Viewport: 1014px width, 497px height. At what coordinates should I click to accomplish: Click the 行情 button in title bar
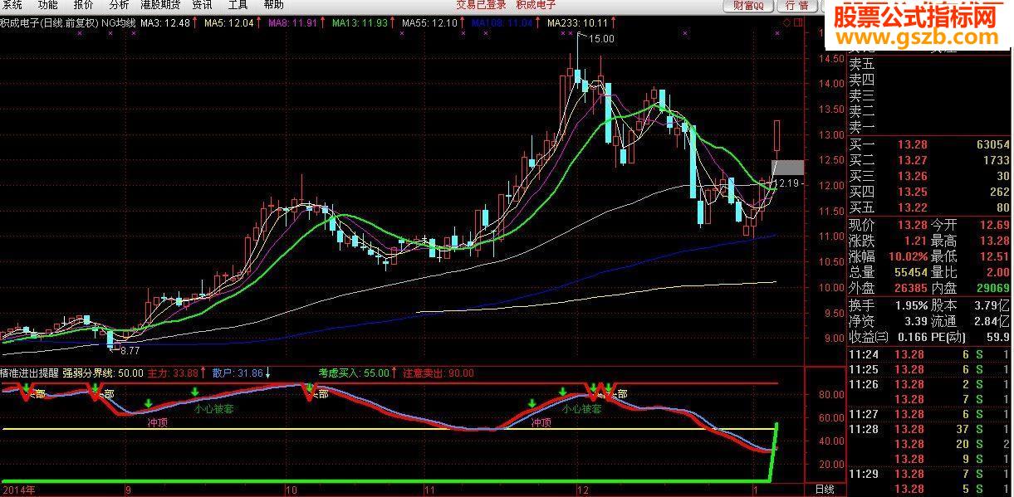point(796,6)
